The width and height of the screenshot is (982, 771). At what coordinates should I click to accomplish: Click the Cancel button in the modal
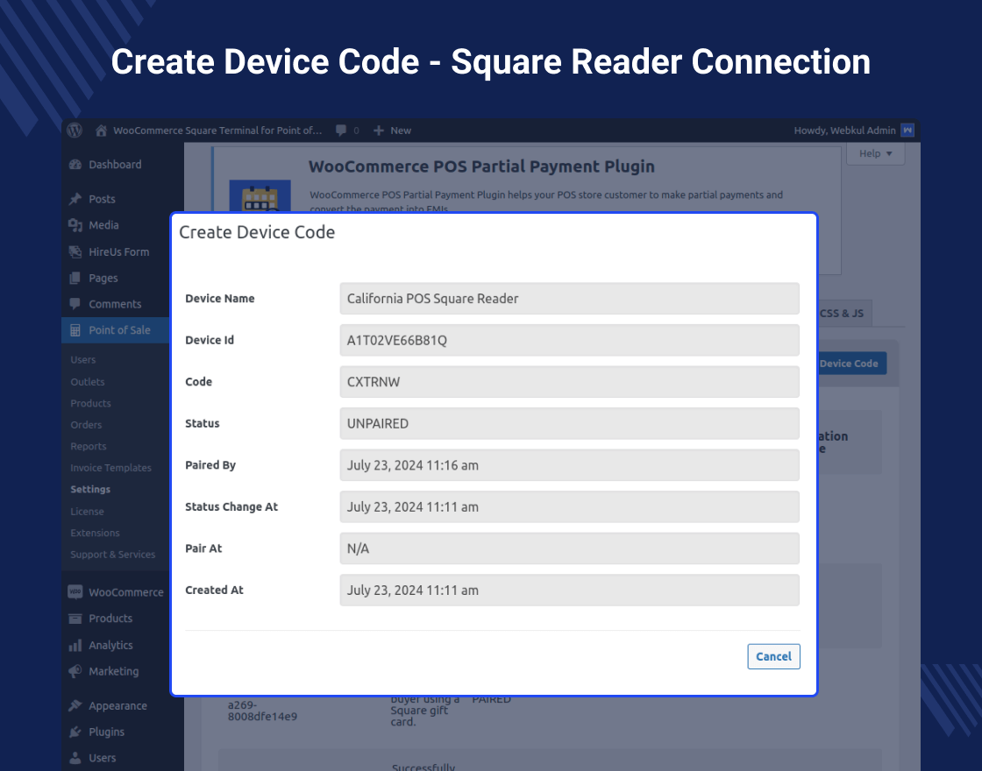click(773, 656)
